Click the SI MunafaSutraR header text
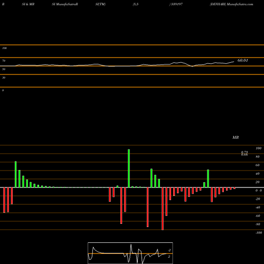This screenshot has height=264, width=264. pos(65,4)
